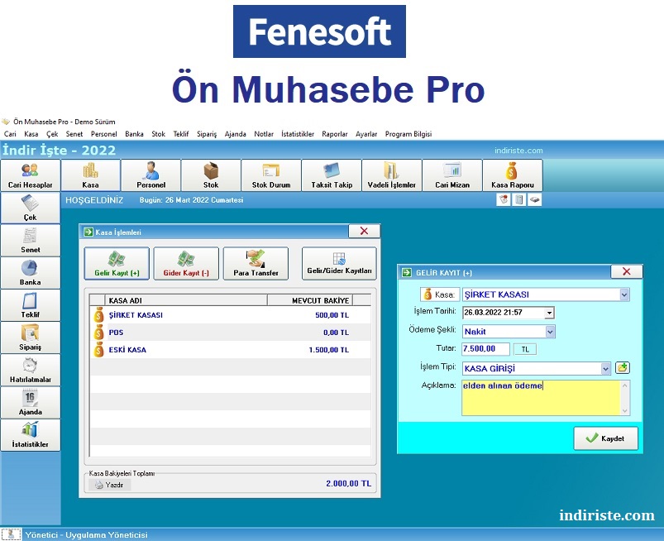Open the Çek menu in the menu bar
Viewport: 664px width, 541px height.
tap(52, 134)
